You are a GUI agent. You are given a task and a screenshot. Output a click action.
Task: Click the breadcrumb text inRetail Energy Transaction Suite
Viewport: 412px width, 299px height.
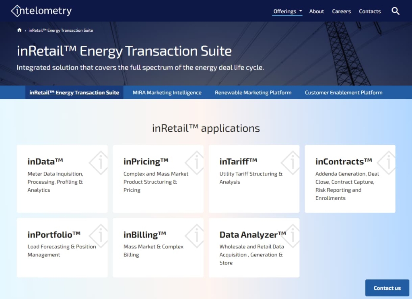[x=61, y=30]
